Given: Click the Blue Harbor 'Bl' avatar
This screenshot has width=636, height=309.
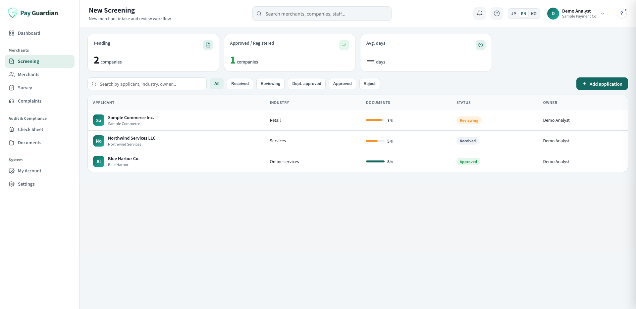Looking at the screenshot, I should pyautogui.click(x=99, y=161).
